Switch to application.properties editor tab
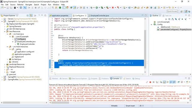Image resolution: width=192 pixels, height=108 pixels. point(59,16)
